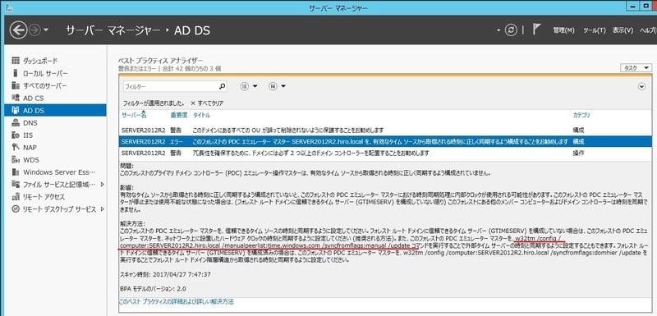Click the リモート アクセス sidebar icon
Image resolution: width=657 pixels, height=316 pixels.
[16, 197]
